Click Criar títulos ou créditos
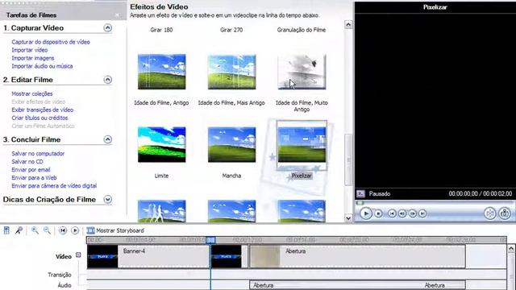Image resolution: width=516 pixels, height=290 pixels. click(x=40, y=118)
